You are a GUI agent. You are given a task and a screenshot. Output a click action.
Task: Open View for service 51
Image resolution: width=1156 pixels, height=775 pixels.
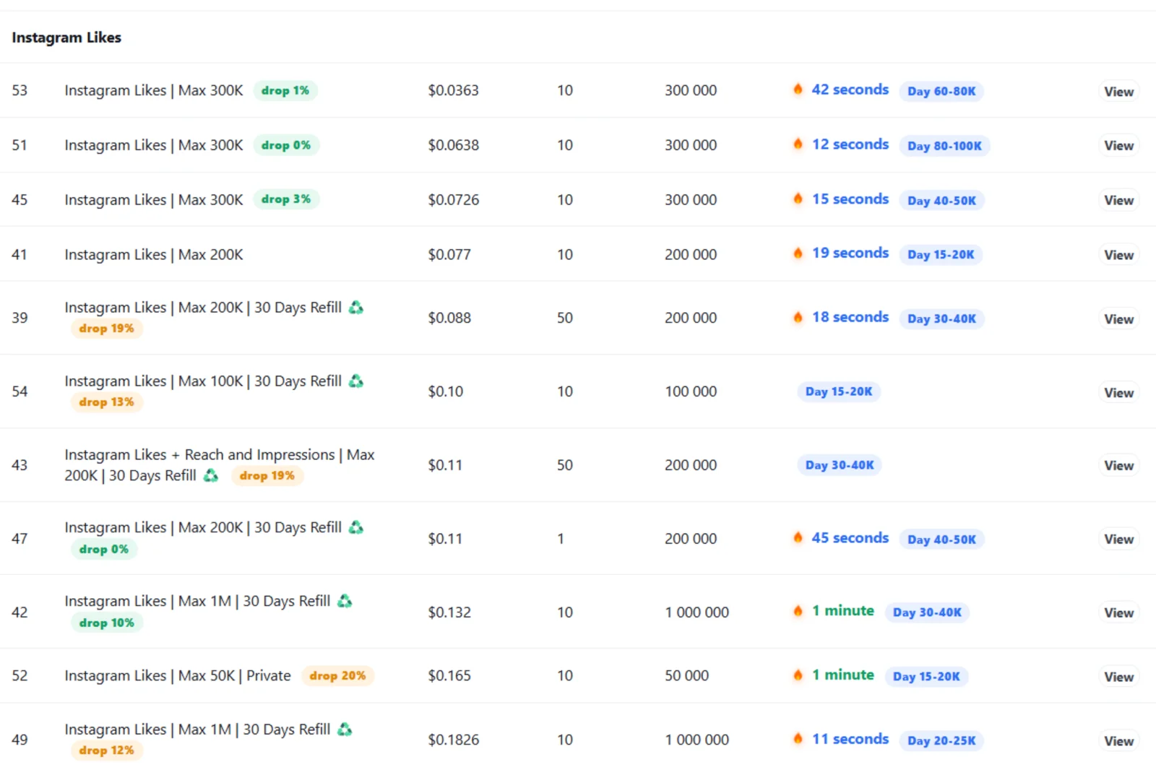[1118, 145]
